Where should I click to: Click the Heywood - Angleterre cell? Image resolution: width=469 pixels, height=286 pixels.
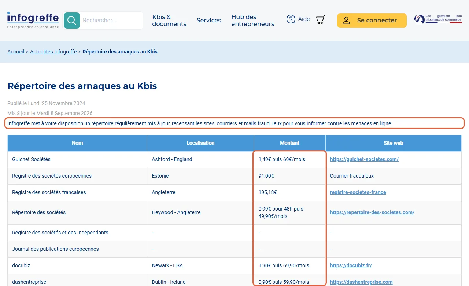pyautogui.click(x=200, y=213)
